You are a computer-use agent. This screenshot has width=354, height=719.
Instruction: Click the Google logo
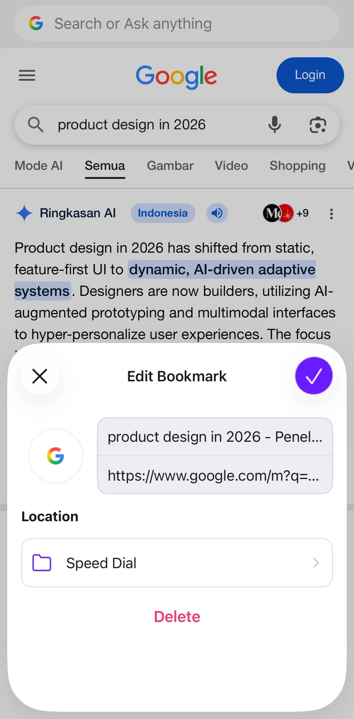[176, 77]
